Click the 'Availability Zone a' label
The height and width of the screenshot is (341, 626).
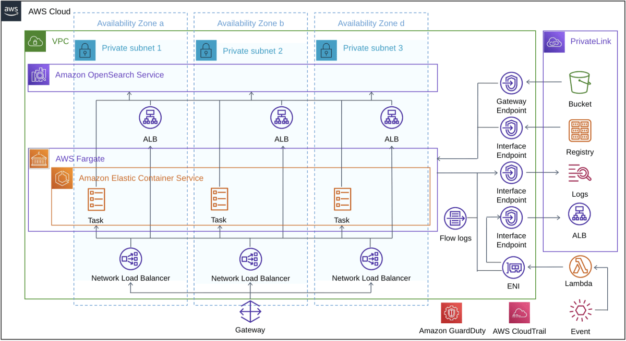[130, 23]
